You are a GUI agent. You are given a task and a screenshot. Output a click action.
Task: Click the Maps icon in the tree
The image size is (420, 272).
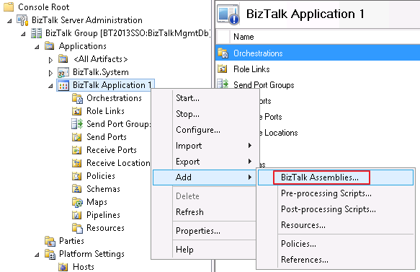(77, 202)
